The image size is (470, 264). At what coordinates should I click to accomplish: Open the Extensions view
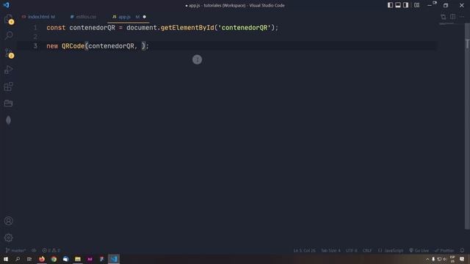pos(8,87)
